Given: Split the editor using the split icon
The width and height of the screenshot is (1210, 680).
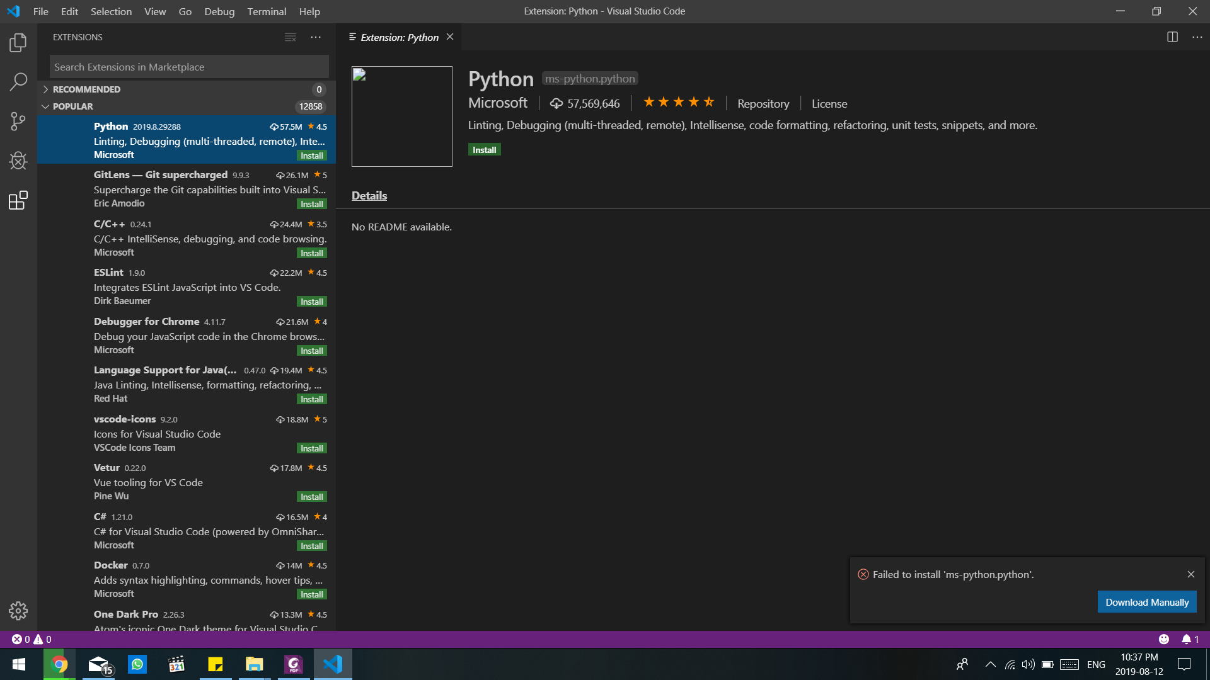Looking at the screenshot, I should 1172,37.
